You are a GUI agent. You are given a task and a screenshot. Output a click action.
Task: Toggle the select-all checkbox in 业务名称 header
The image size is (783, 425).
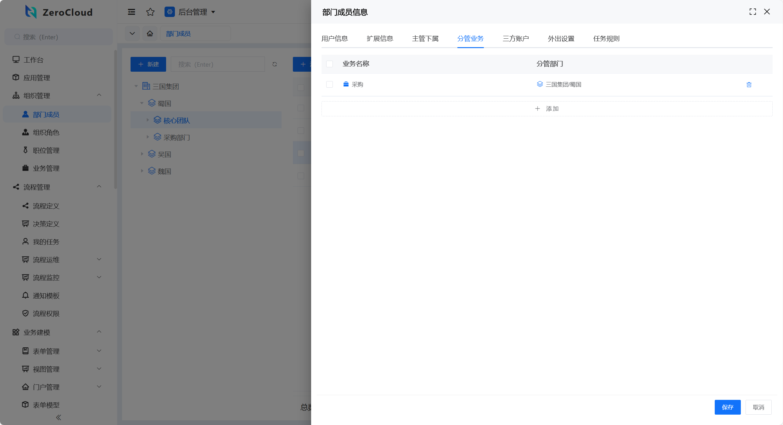pos(329,64)
